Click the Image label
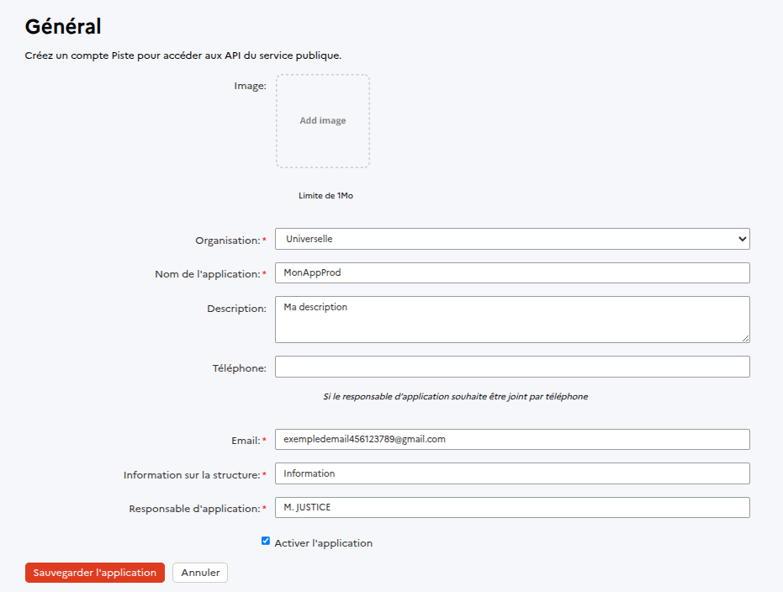Screen dimensions: 783x592 pos(250,86)
